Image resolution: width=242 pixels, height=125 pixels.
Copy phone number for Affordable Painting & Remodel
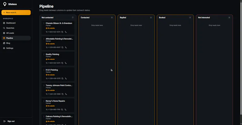pyautogui.click(x=62, y=47)
